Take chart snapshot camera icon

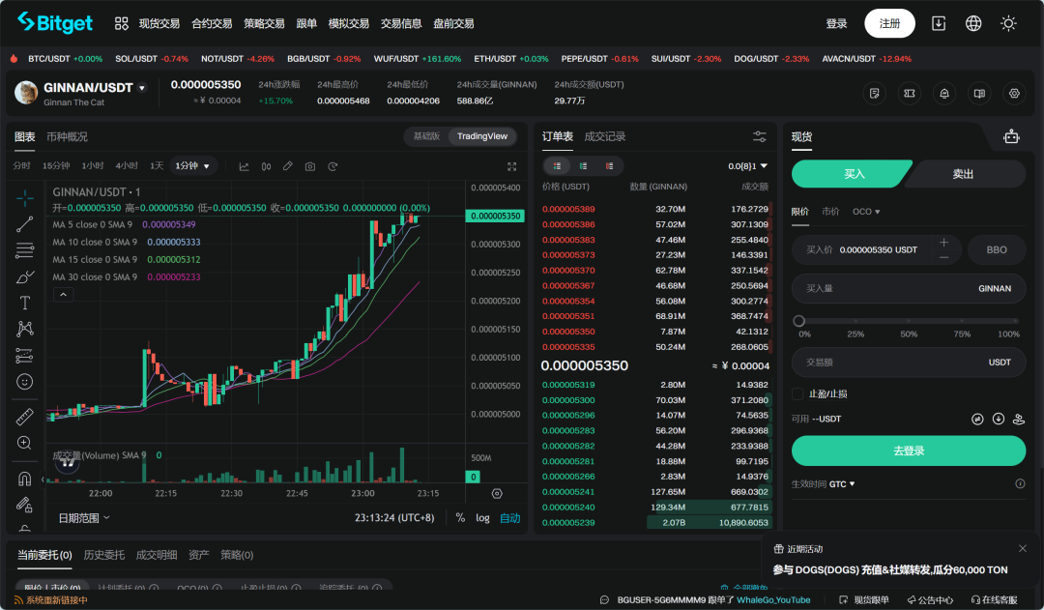point(310,166)
